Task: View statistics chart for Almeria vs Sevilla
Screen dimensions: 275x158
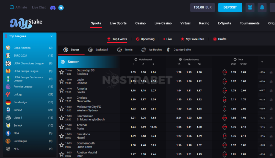Action: click(x=271, y=90)
